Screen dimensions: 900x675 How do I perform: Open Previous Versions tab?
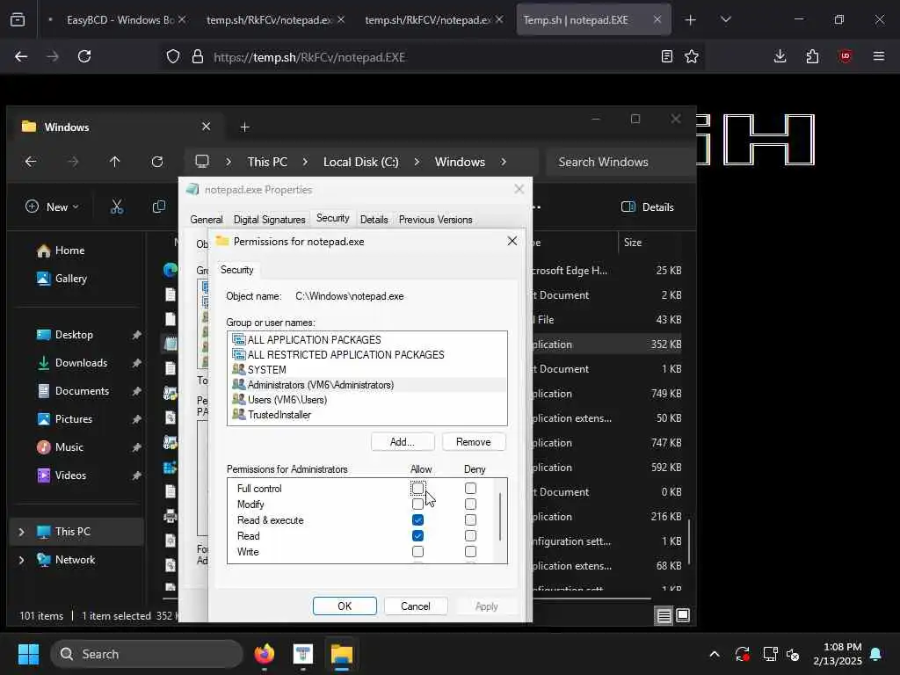click(436, 219)
